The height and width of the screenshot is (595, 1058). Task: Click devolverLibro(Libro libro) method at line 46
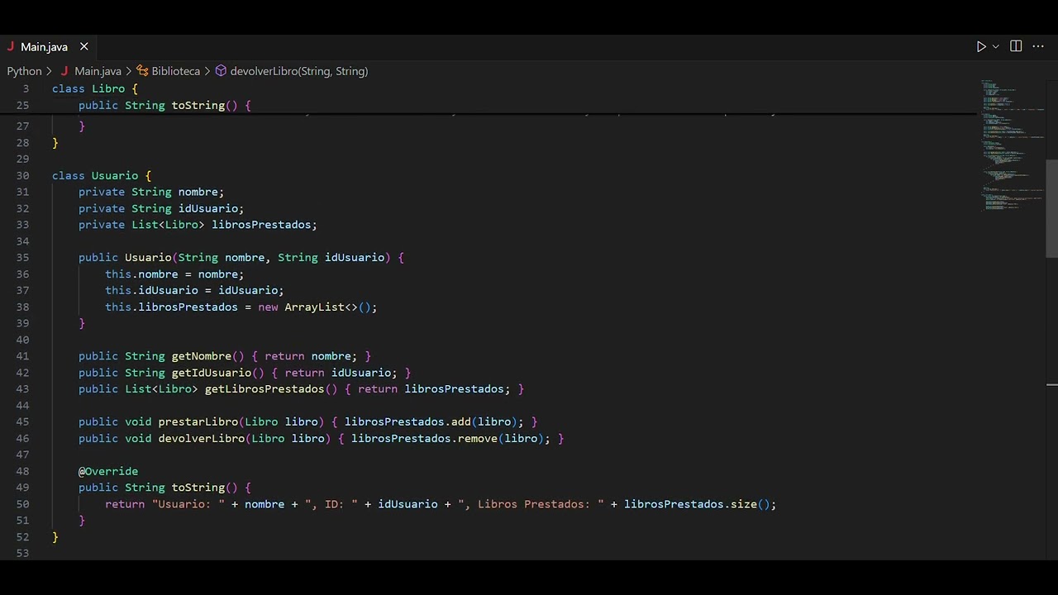321,438
